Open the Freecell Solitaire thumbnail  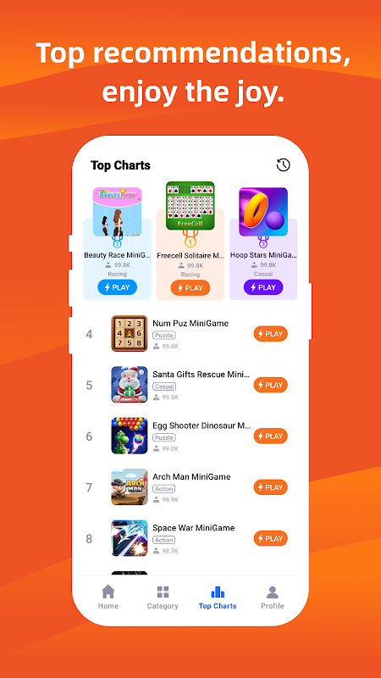pos(190,205)
